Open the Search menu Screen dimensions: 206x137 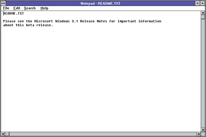coord(30,8)
